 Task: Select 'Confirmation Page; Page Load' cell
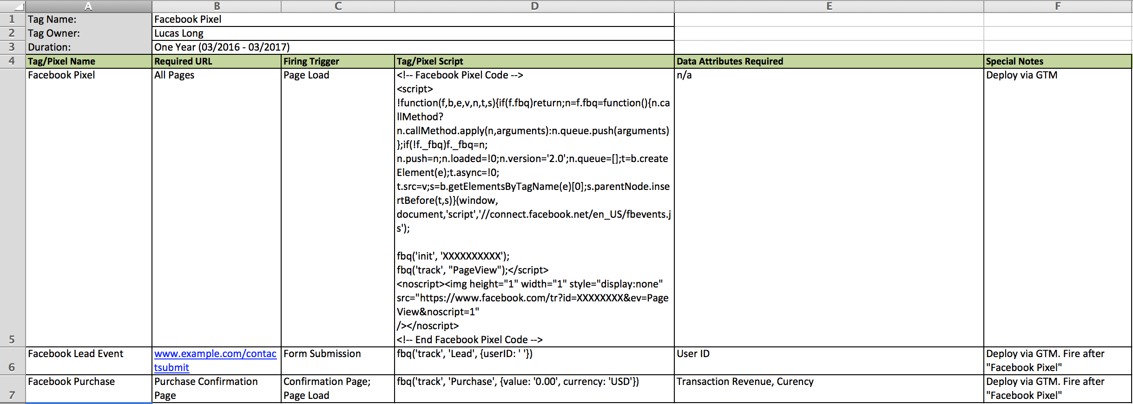[x=338, y=389]
